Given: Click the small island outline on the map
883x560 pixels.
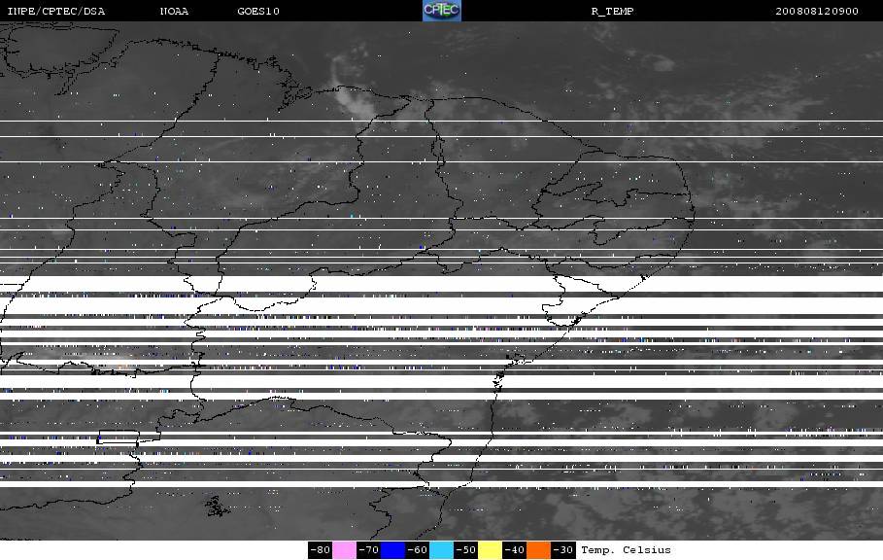Looking at the screenshot, I should [217, 507].
